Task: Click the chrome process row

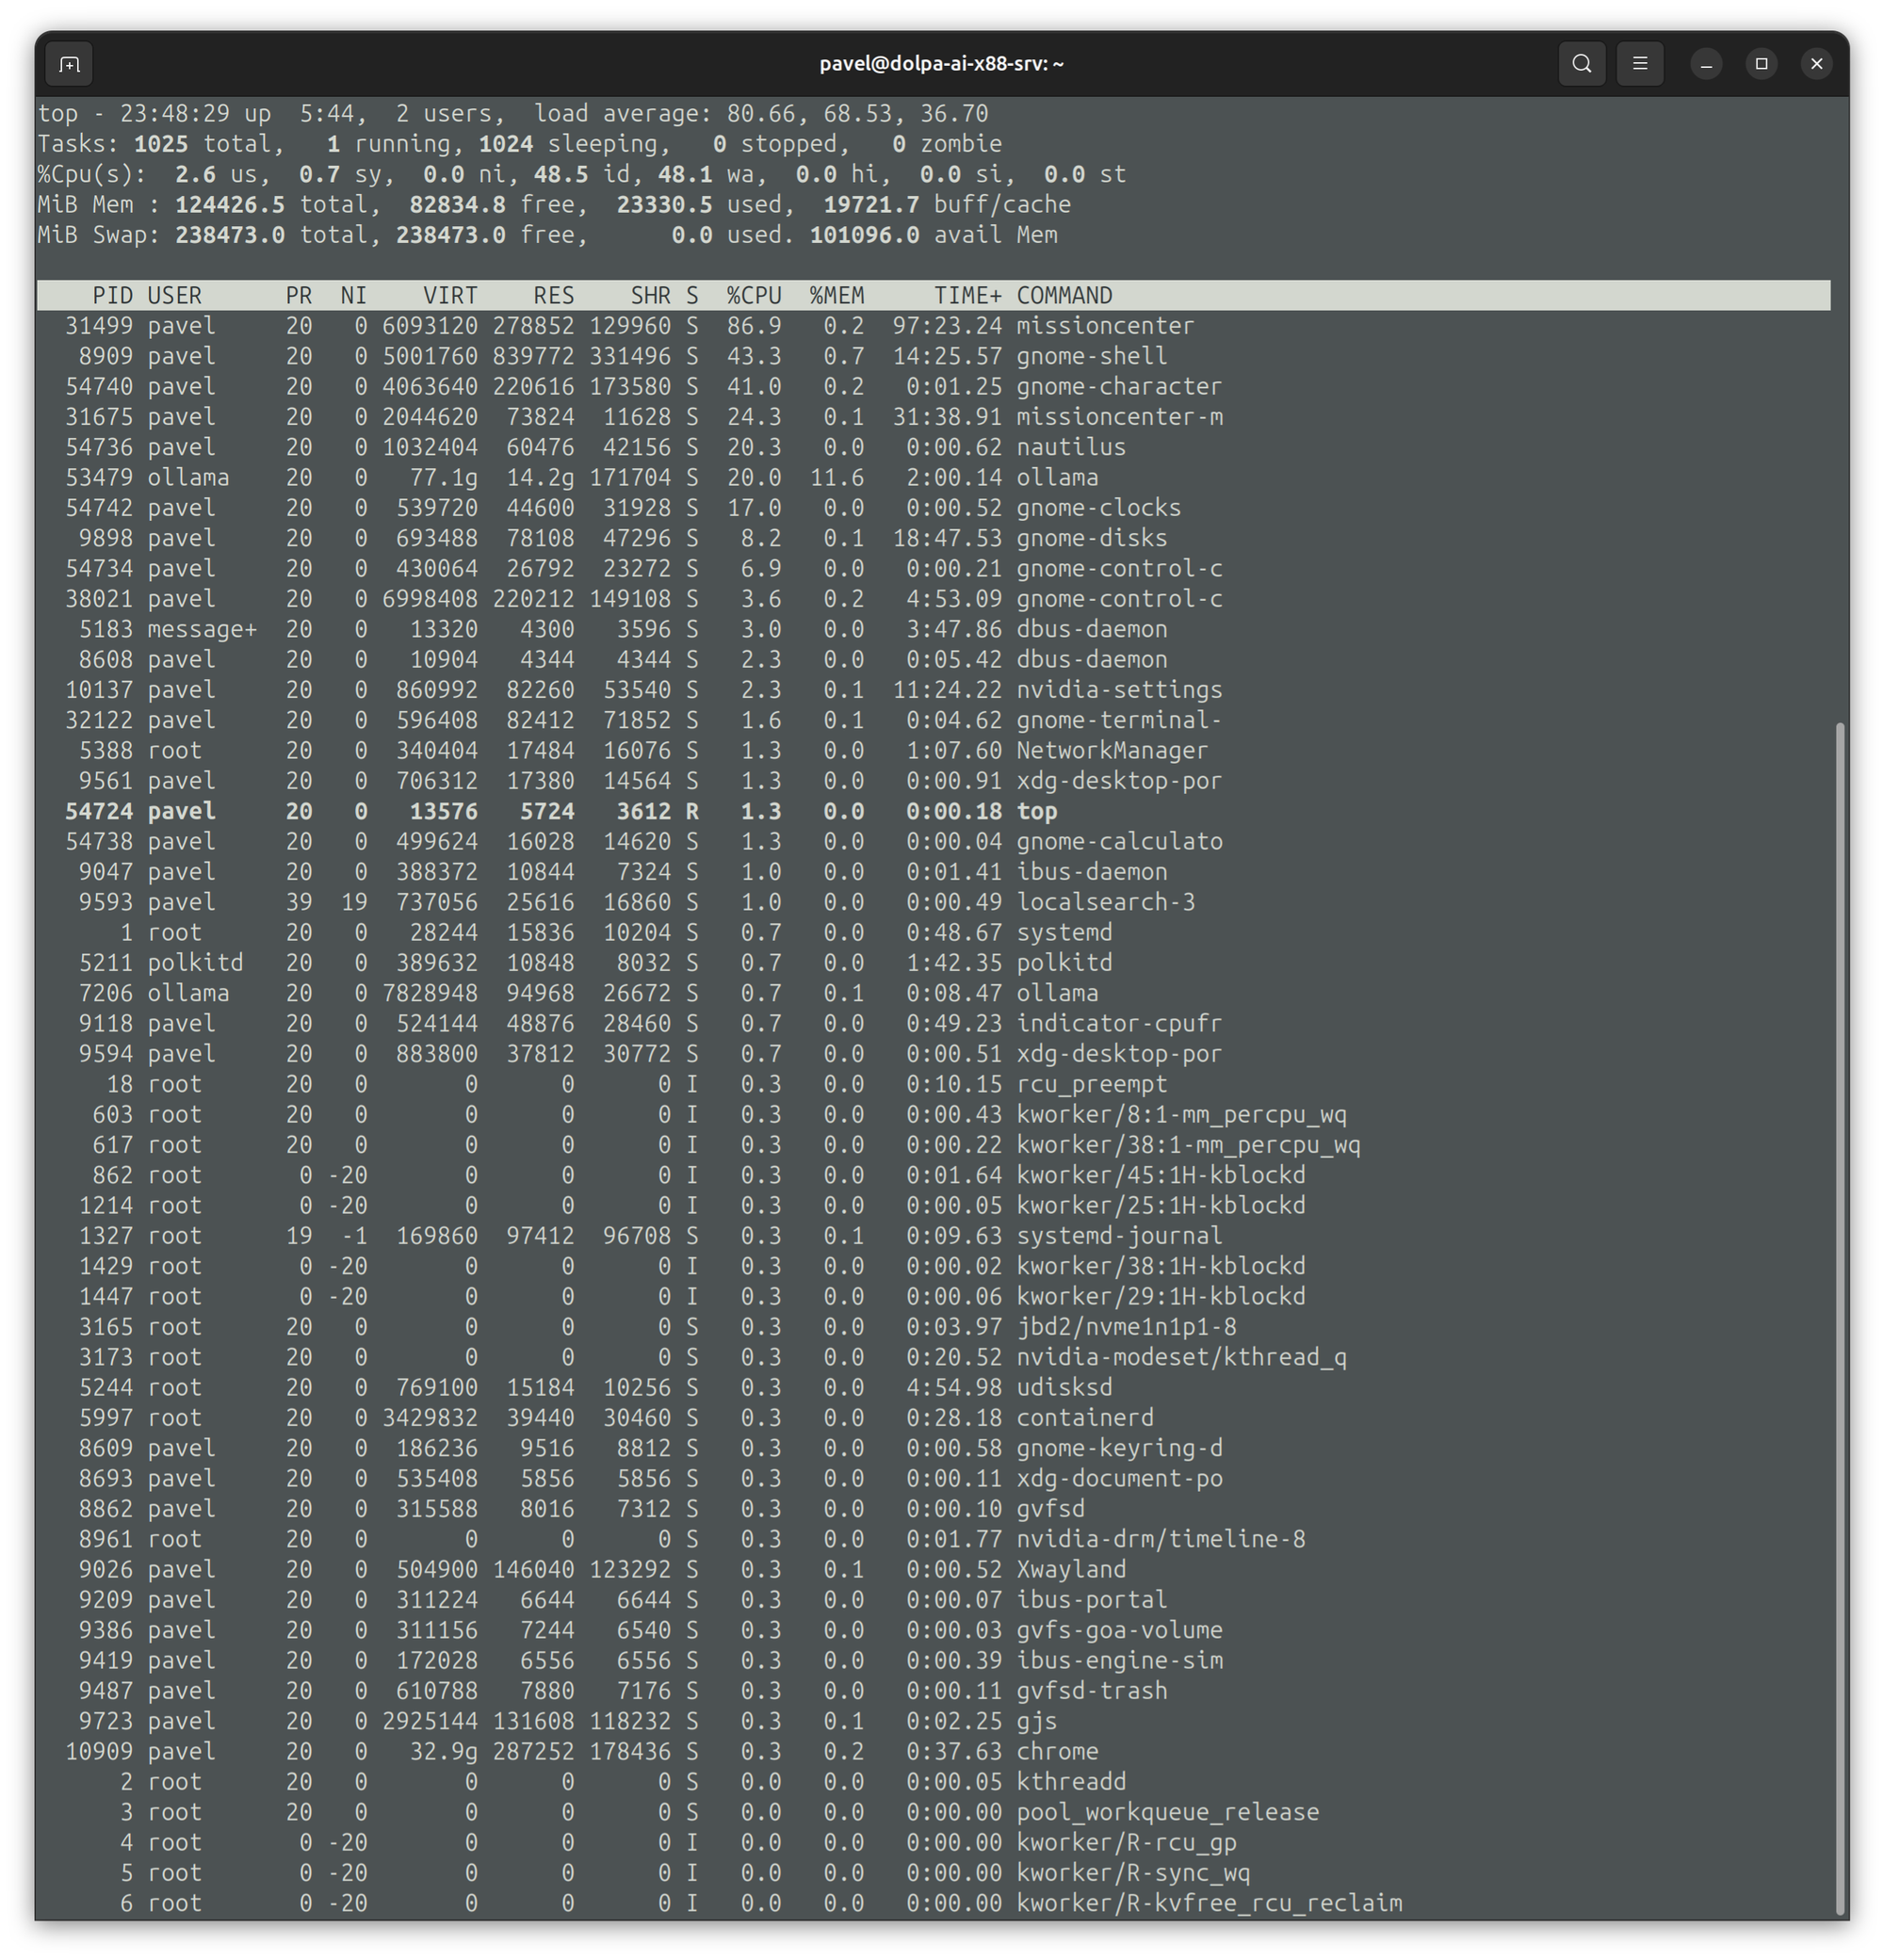Action: (x=1057, y=1751)
